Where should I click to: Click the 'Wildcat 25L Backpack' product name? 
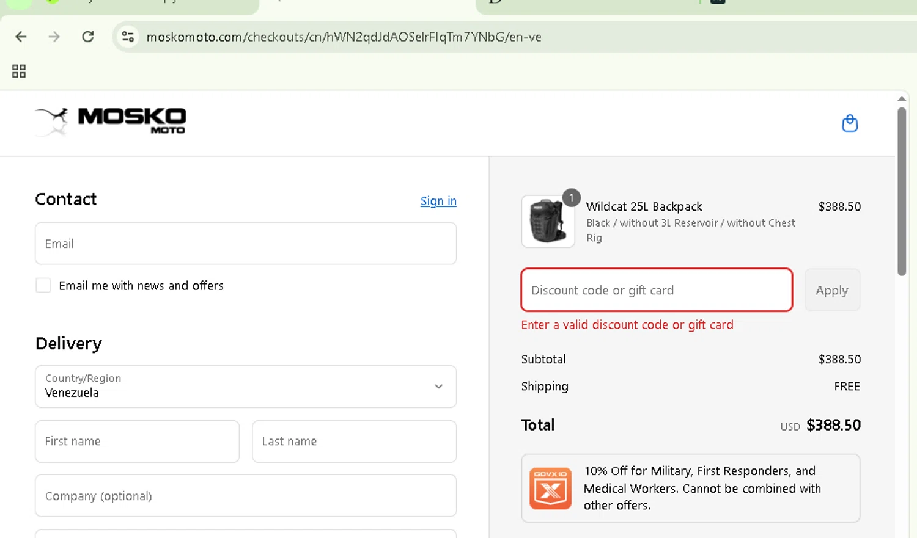[644, 206]
